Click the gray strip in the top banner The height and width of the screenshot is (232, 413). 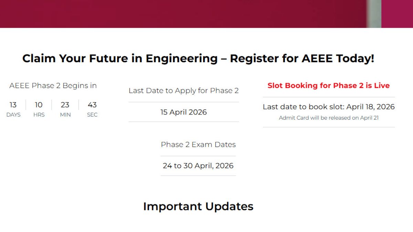[374, 14]
